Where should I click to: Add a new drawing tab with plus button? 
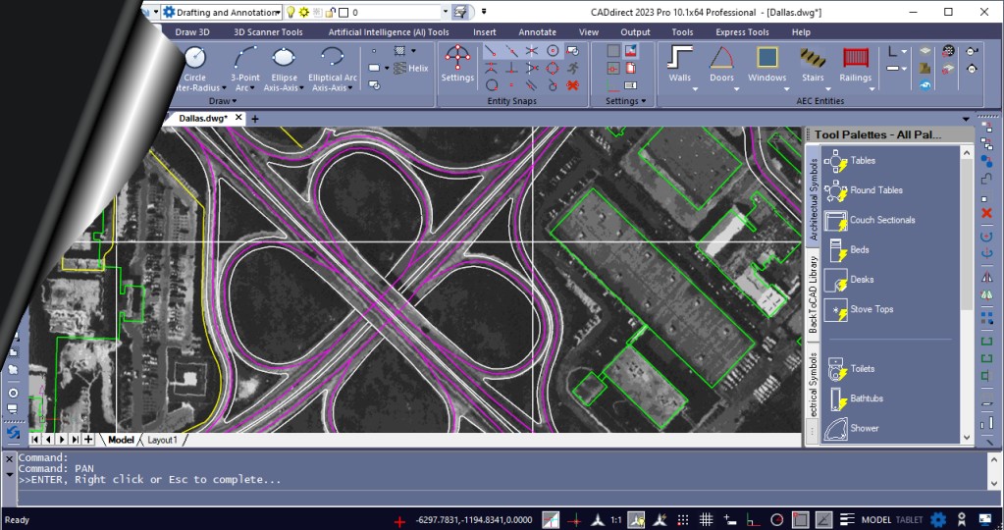[255, 119]
